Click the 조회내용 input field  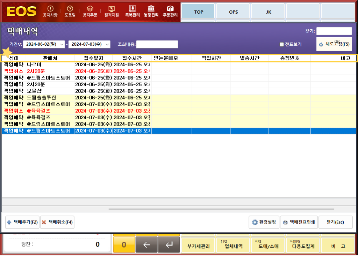157,44
